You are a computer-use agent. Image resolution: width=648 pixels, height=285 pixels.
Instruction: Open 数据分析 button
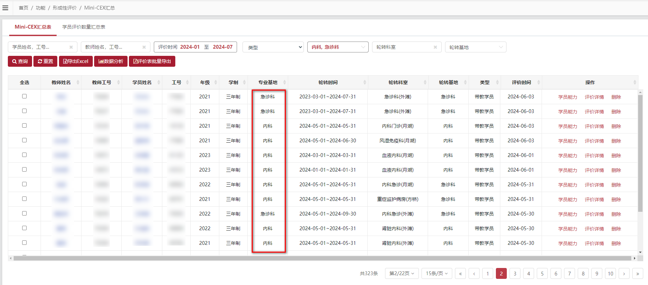click(111, 61)
